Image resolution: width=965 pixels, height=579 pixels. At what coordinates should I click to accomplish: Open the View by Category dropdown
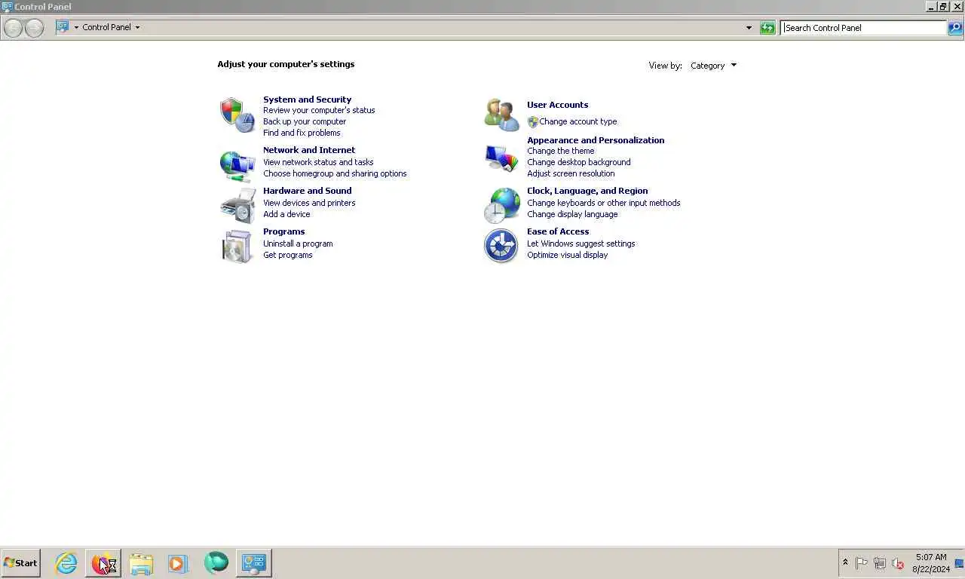(x=713, y=66)
